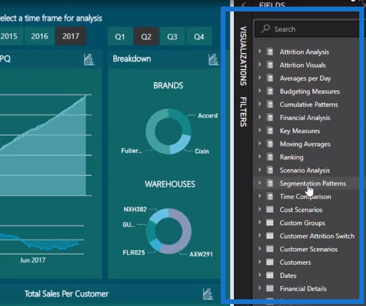Expand the Averages per Day arrow

pos(259,77)
